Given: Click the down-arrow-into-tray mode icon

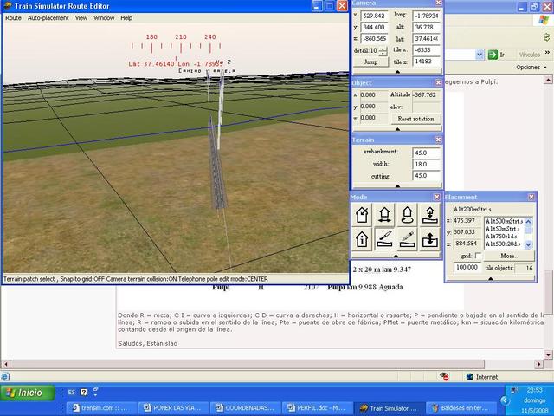Looking at the screenshot, I should (430, 238).
